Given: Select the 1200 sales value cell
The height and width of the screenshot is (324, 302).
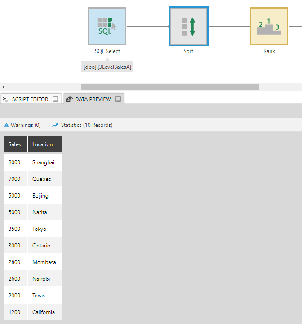Looking at the screenshot, I should tap(14, 312).
